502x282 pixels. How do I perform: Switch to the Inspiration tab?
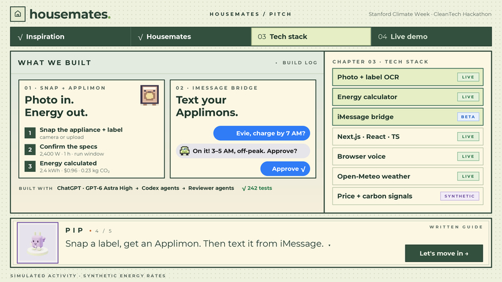[x=70, y=37]
